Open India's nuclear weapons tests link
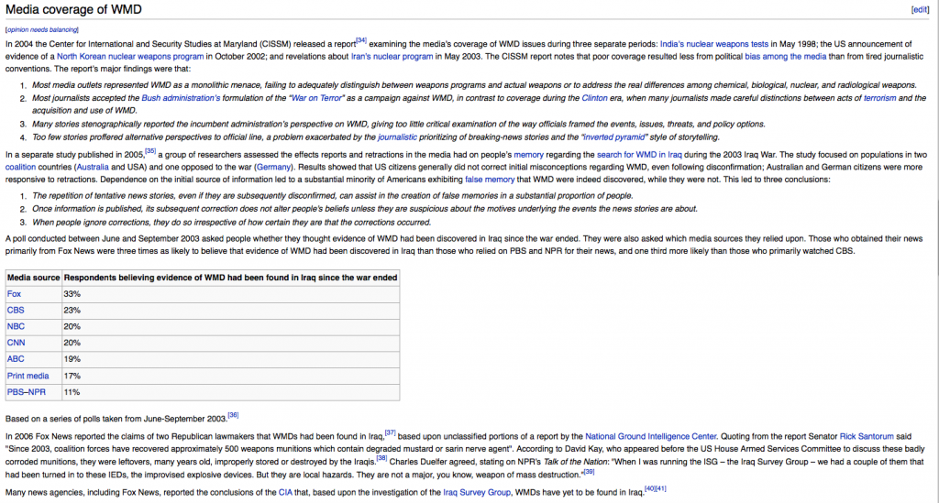 pos(713,44)
